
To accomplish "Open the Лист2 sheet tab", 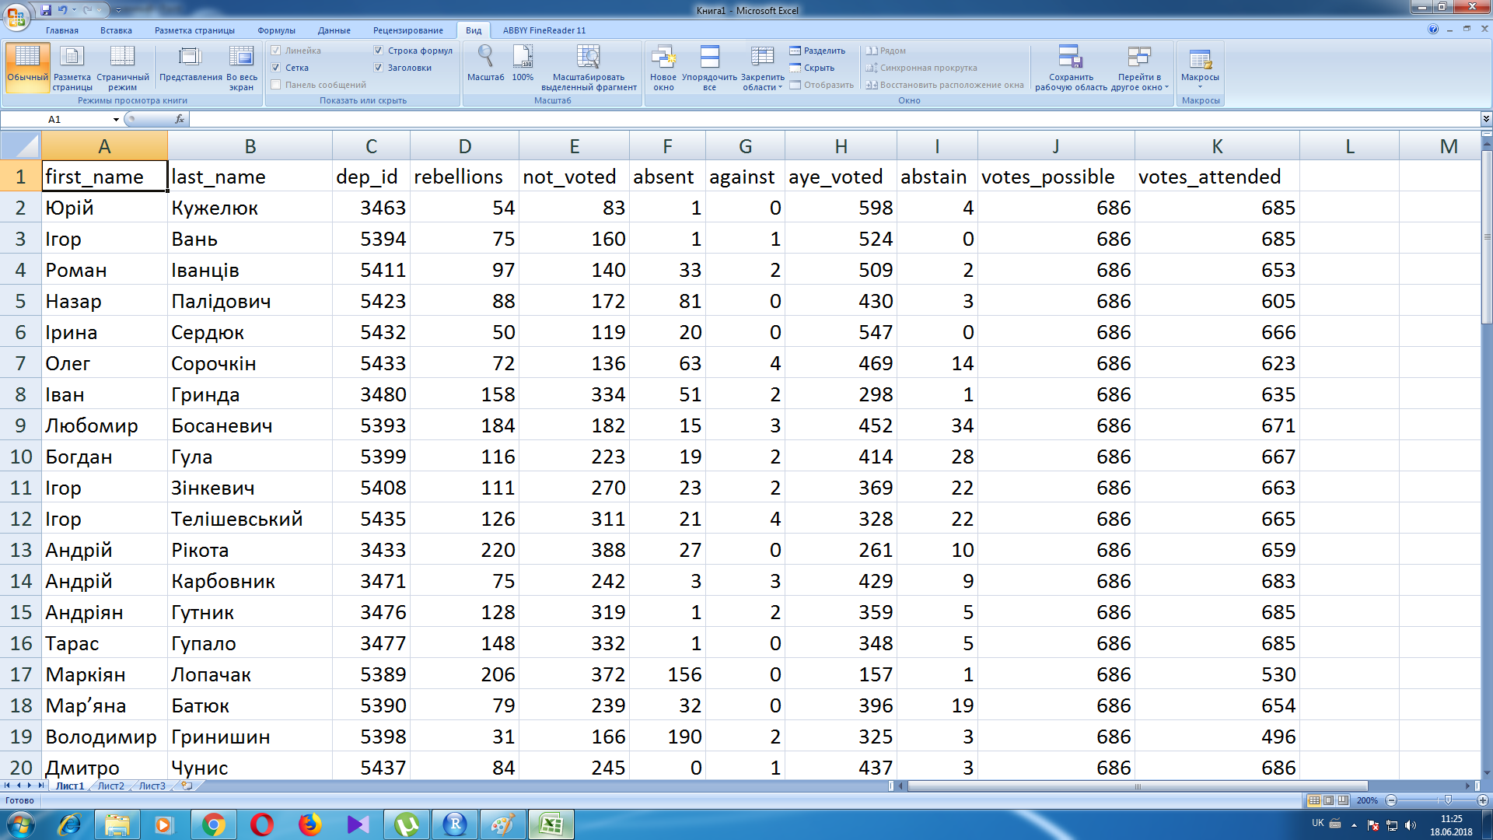I will (110, 786).
